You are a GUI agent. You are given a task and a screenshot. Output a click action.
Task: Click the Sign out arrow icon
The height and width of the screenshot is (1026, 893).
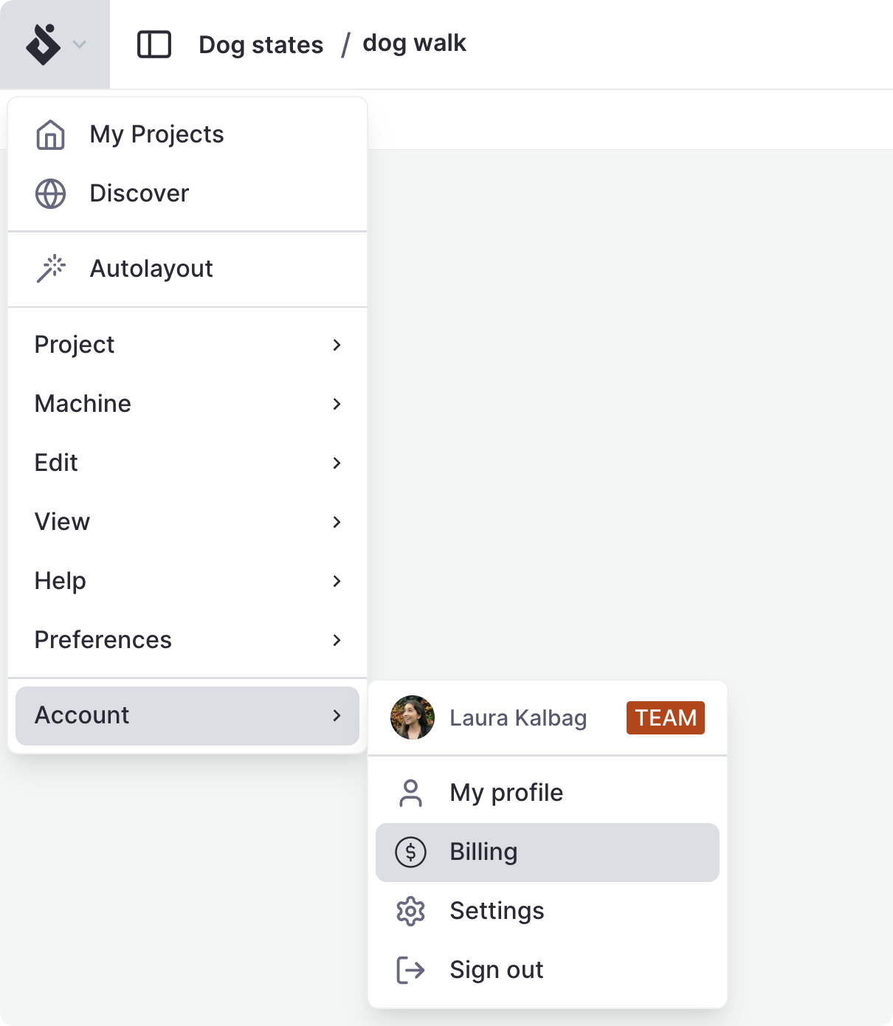pos(410,970)
